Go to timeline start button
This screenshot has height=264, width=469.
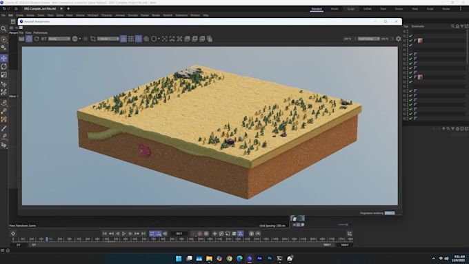click(105, 234)
